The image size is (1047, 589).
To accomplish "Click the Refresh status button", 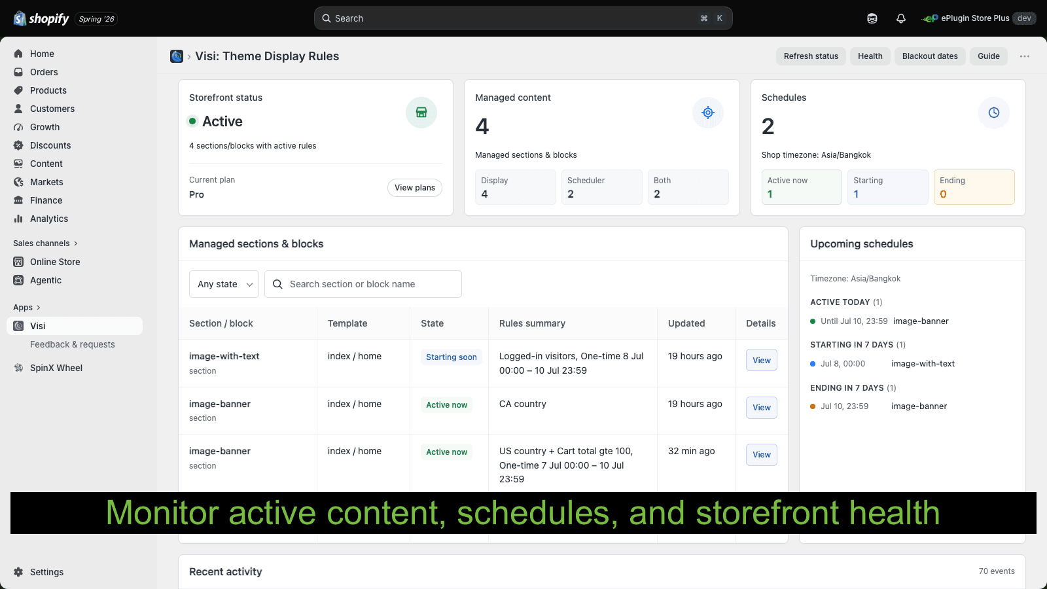I will [811, 56].
